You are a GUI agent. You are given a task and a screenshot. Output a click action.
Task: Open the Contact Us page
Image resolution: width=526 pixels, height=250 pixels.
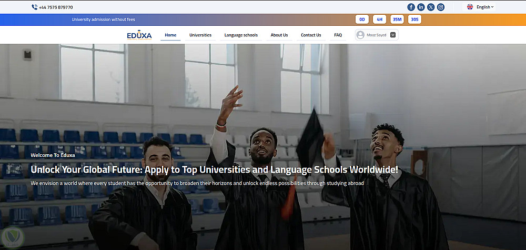click(x=311, y=35)
